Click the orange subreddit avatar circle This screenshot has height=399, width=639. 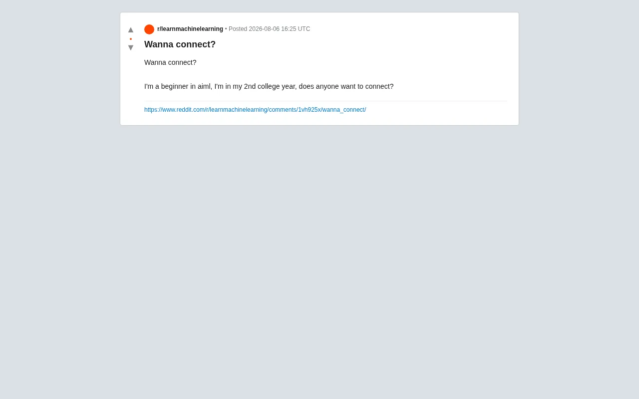click(149, 29)
